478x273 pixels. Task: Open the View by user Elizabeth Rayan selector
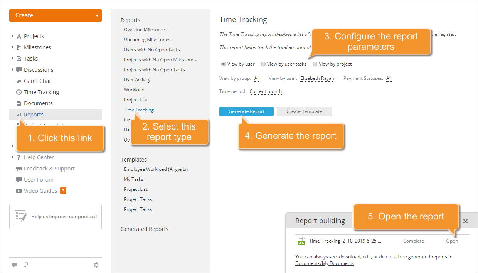pyautogui.click(x=317, y=78)
